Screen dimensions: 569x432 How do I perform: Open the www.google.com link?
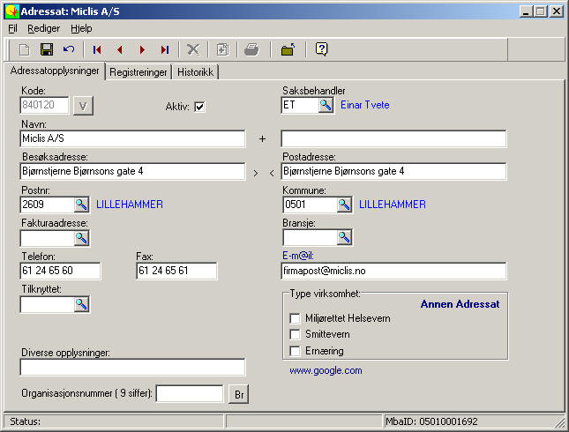326,370
